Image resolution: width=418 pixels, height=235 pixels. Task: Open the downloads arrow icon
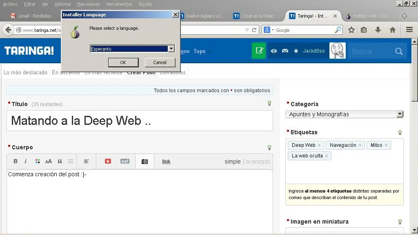378,30
